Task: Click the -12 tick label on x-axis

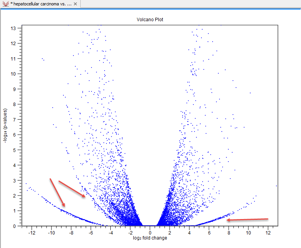Action: [x=32, y=233]
